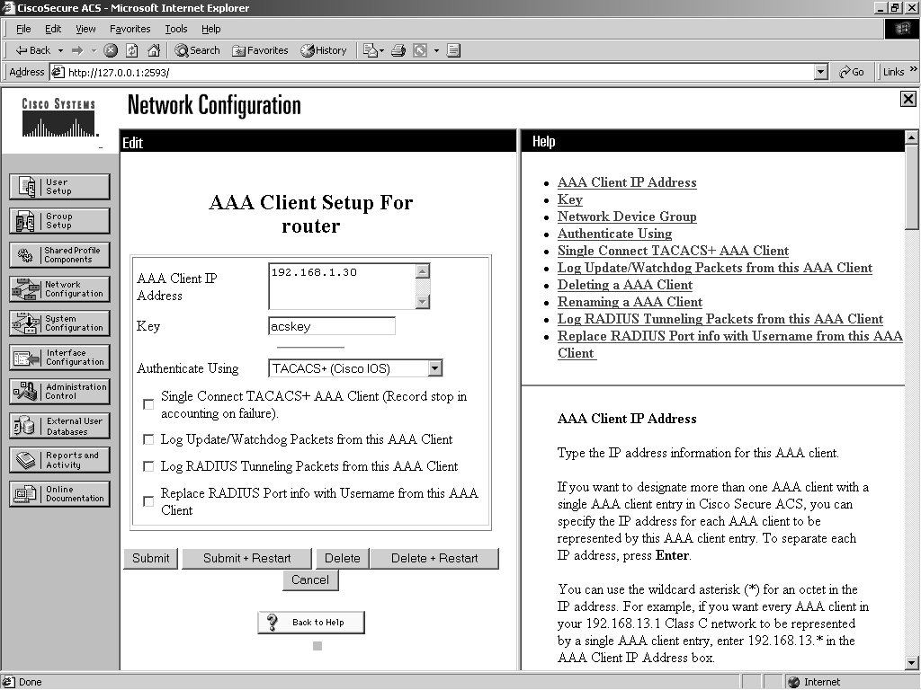The height and width of the screenshot is (690, 921).
Task: Click the Mail toolbar icon
Action: click(370, 50)
